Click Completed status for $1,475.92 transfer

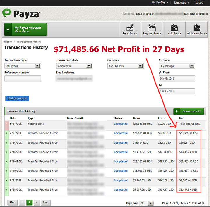[121, 152]
